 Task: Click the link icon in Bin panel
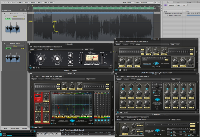(x=165, y=5)
